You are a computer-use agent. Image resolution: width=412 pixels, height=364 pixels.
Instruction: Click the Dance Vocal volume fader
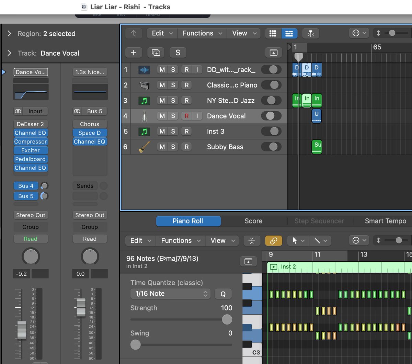[22, 330]
